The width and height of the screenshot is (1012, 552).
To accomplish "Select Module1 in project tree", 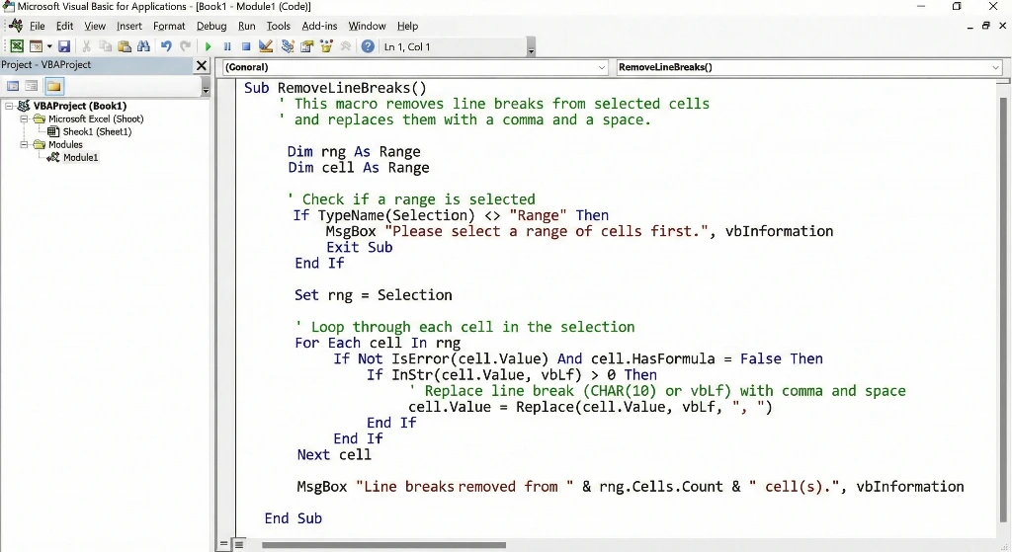I will coord(81,157).
